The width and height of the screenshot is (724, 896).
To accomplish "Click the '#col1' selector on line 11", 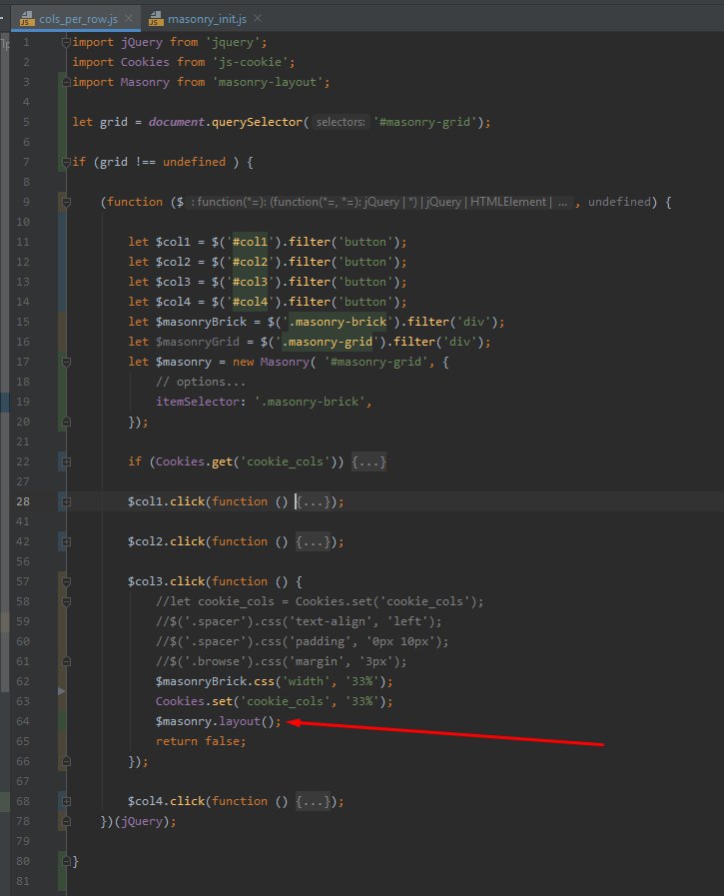I will tap(250, 242).
